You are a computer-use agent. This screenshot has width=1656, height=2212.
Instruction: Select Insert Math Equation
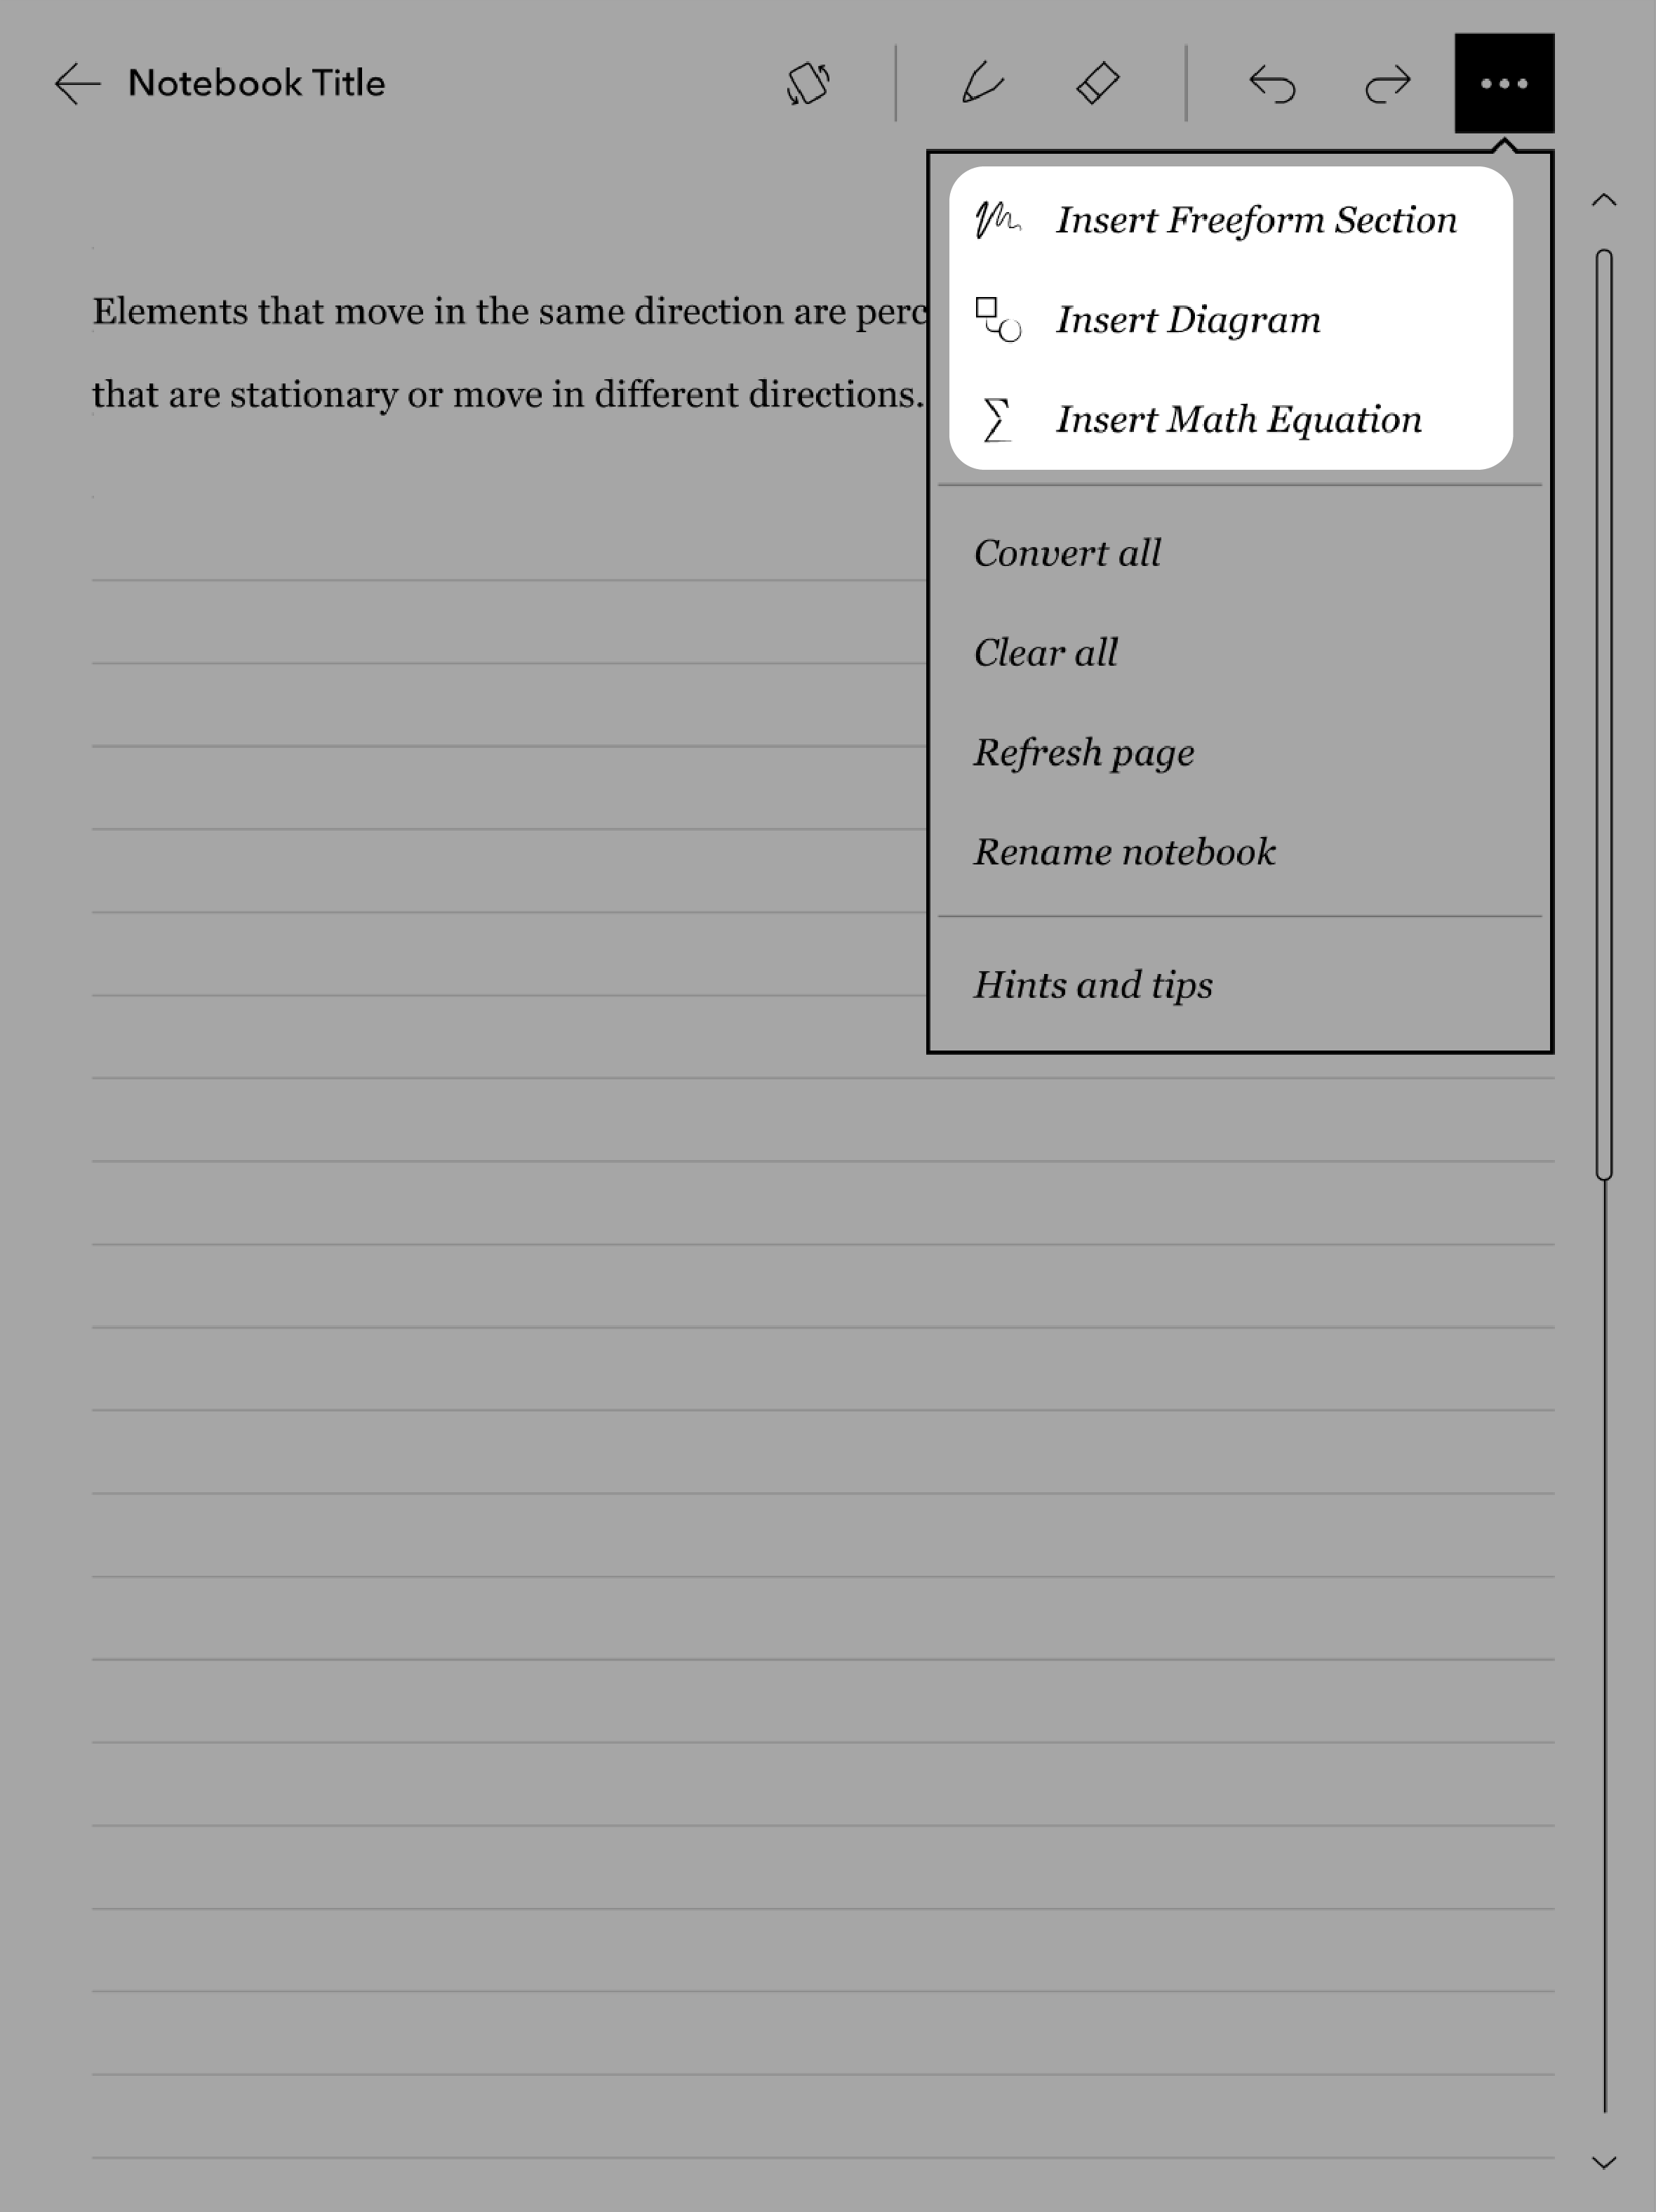pos(1238,419)
